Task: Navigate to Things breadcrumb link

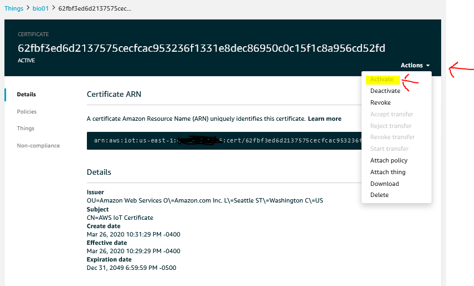Action: click(13, 9)
